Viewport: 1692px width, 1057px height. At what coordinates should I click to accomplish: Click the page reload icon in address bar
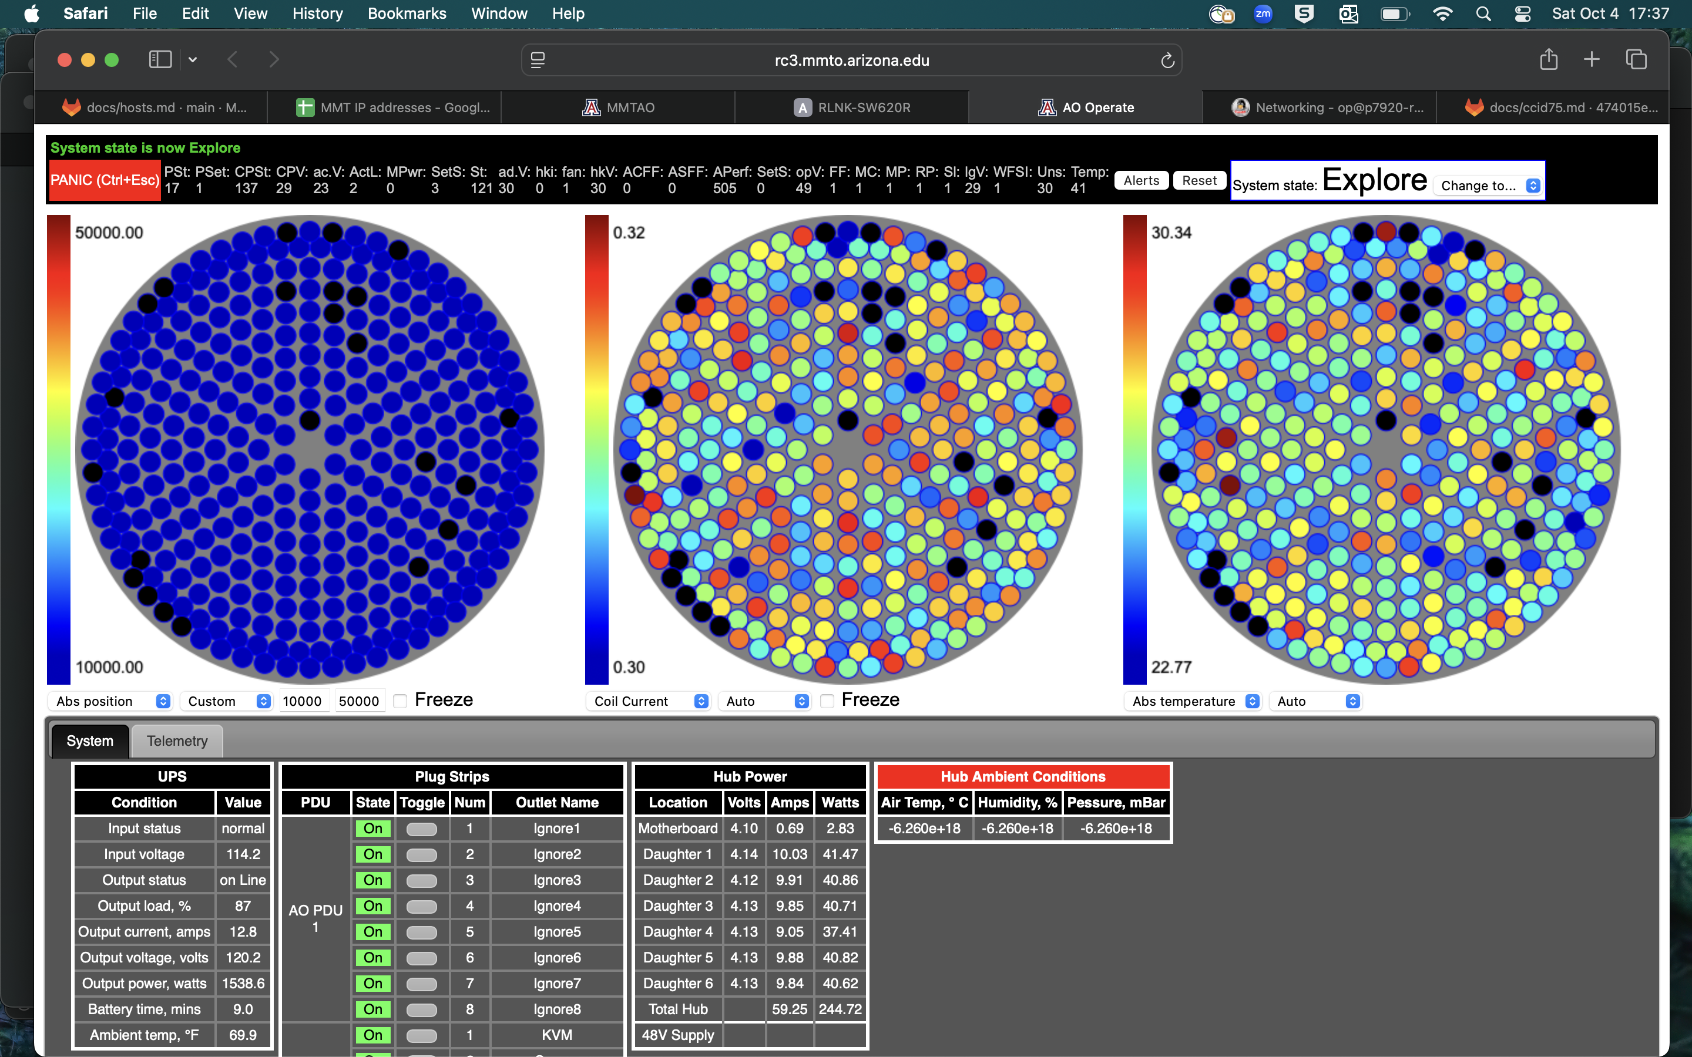(x=1167, y=61)
